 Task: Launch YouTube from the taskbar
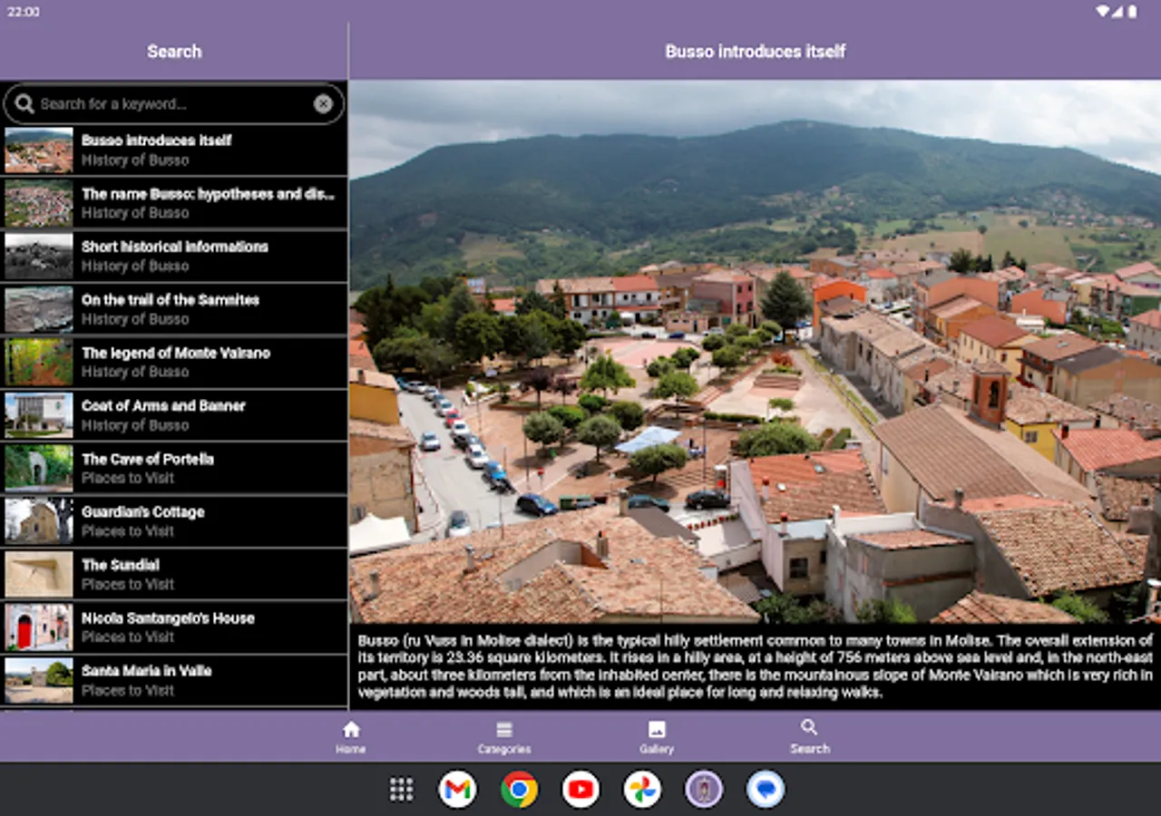[580, 789]
